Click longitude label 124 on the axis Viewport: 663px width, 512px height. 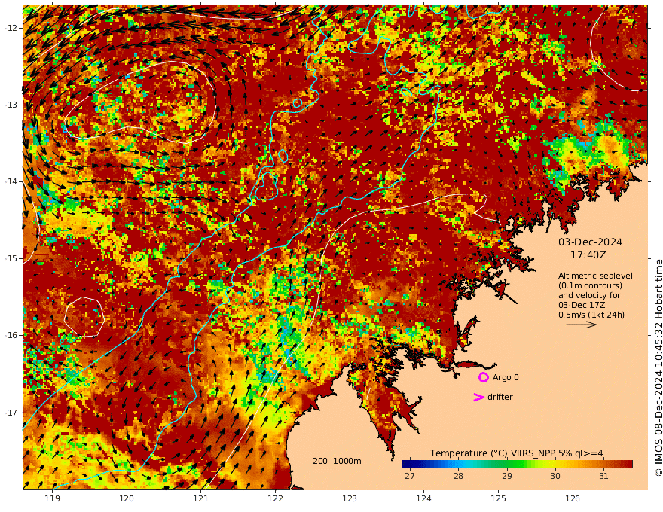pos(424,498)
